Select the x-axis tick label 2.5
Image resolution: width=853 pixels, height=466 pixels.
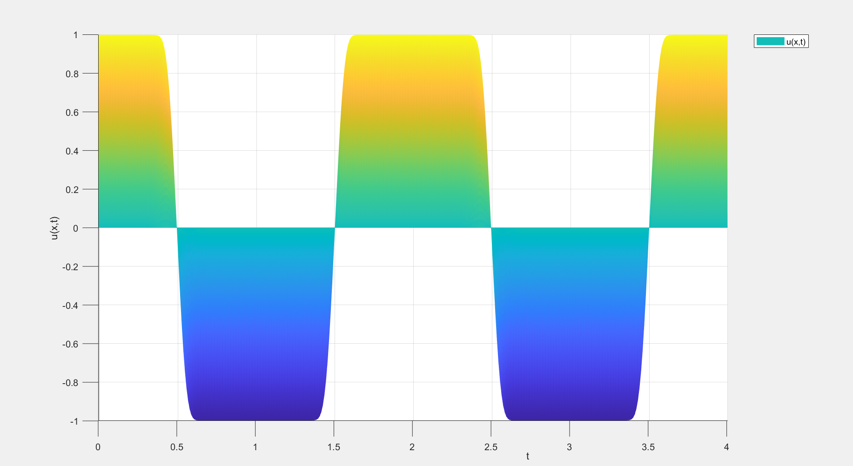click(491, 447)
